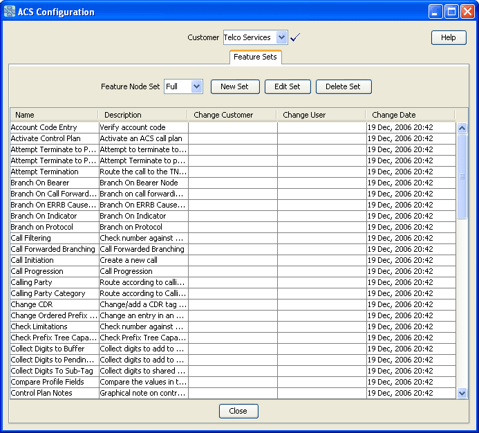
Task: Select the Calling Party row
Action: point(233,282)
